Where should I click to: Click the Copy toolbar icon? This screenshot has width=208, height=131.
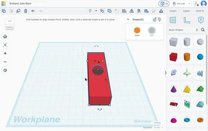coord(4,11)
